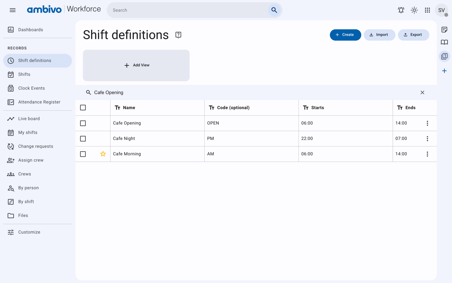452x283 pixels.
Task: Click the Create button
Action: pyautogui.click(x=345, y=35)
